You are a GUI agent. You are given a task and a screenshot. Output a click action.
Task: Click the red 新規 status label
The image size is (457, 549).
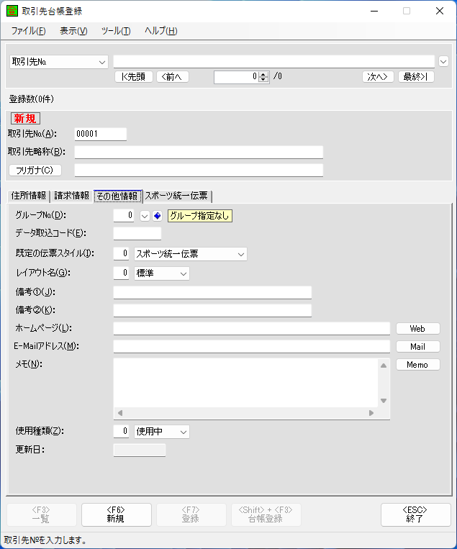pyautogui.click(x=25, y=118)
